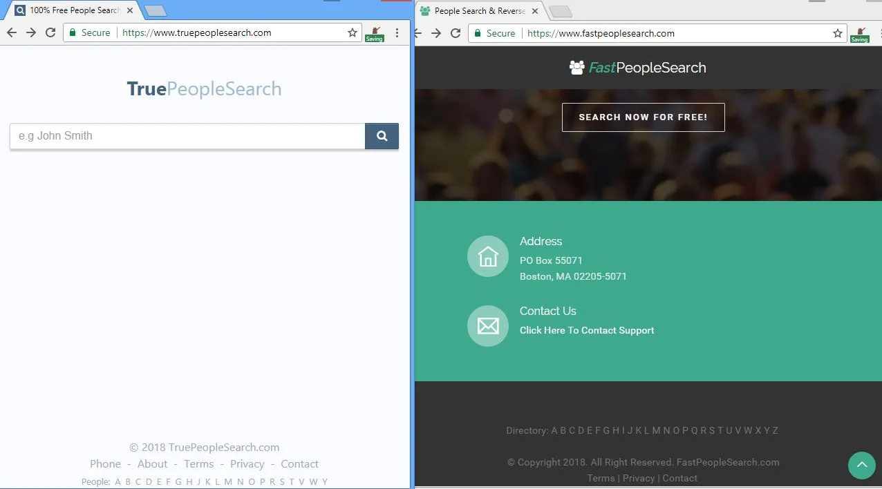Close the People Search & Reverse tab
The width and height of the screenshot is (882, 489).
coord(535,11)
